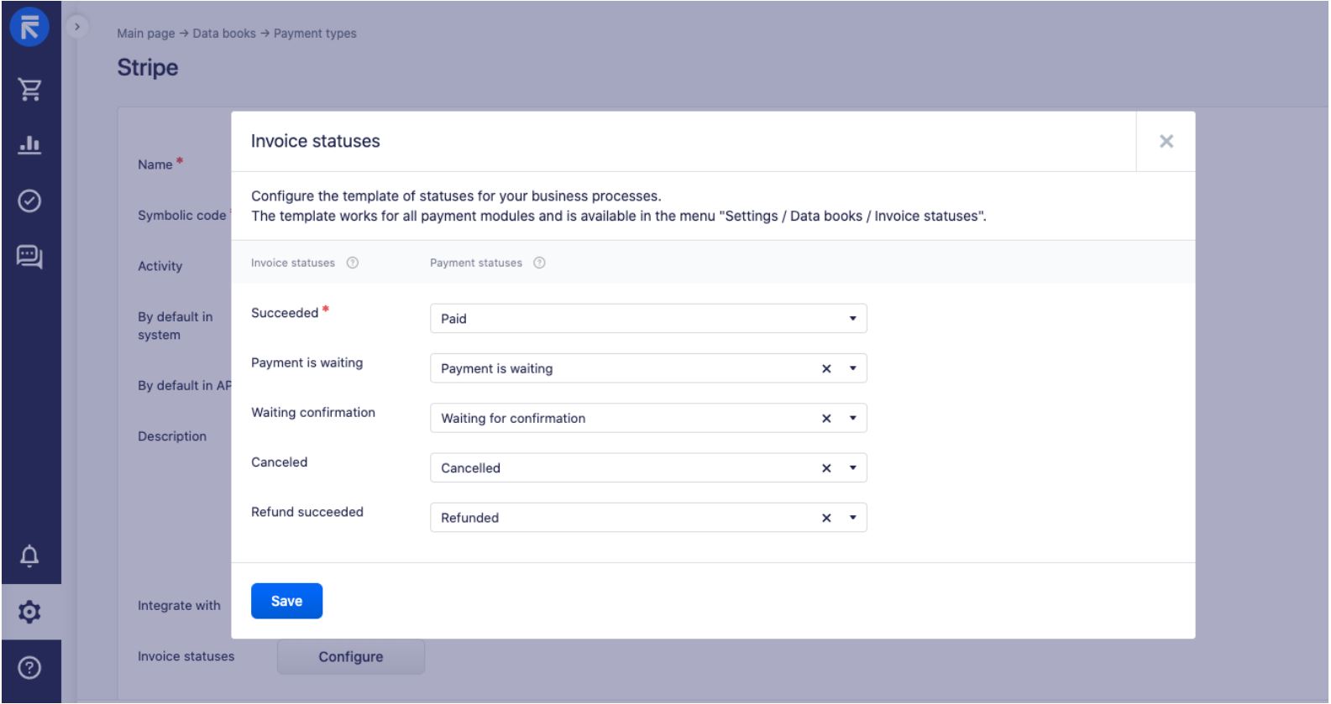Close the Invoice statuses dialog
Viewport: 1331px width, 704px height.
[1166, 141]
